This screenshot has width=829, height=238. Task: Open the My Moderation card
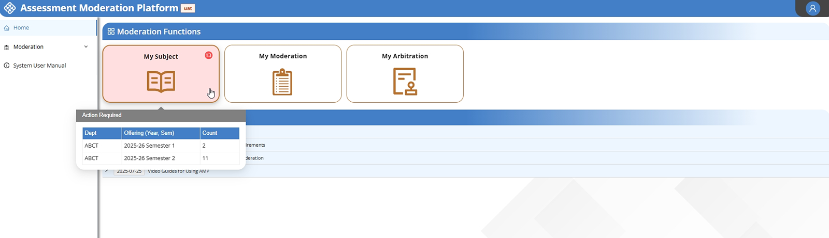coord(283,74)
